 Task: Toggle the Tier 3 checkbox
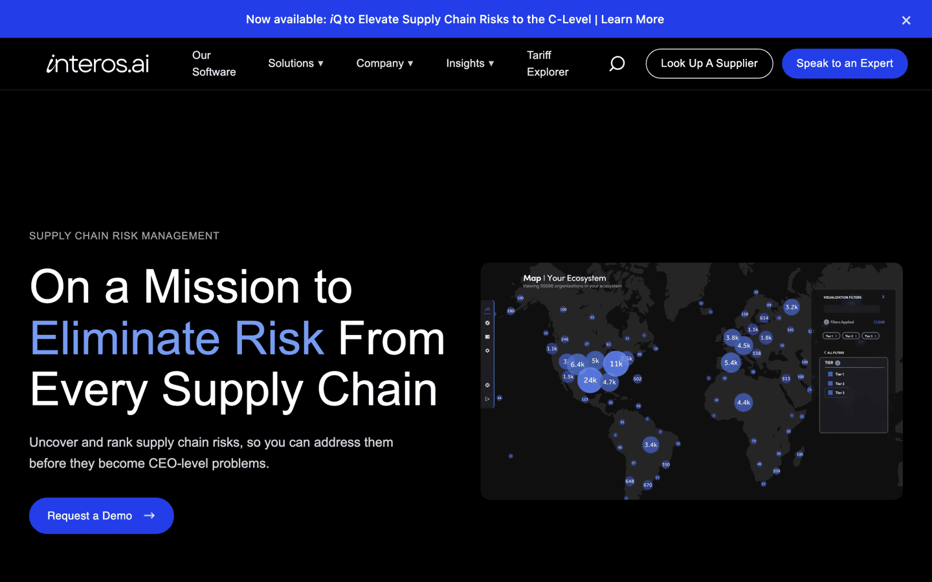830,393
